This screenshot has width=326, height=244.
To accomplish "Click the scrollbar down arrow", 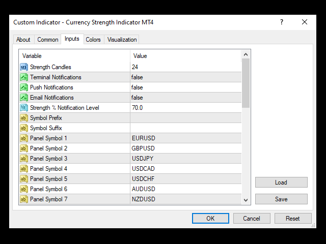I will click(x=246, y=200).
